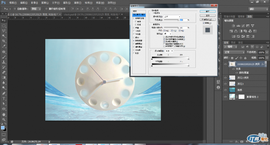The image size is (270, 145).
Task: Add a Color Balance adjustment layer
Action: (236, 31)
